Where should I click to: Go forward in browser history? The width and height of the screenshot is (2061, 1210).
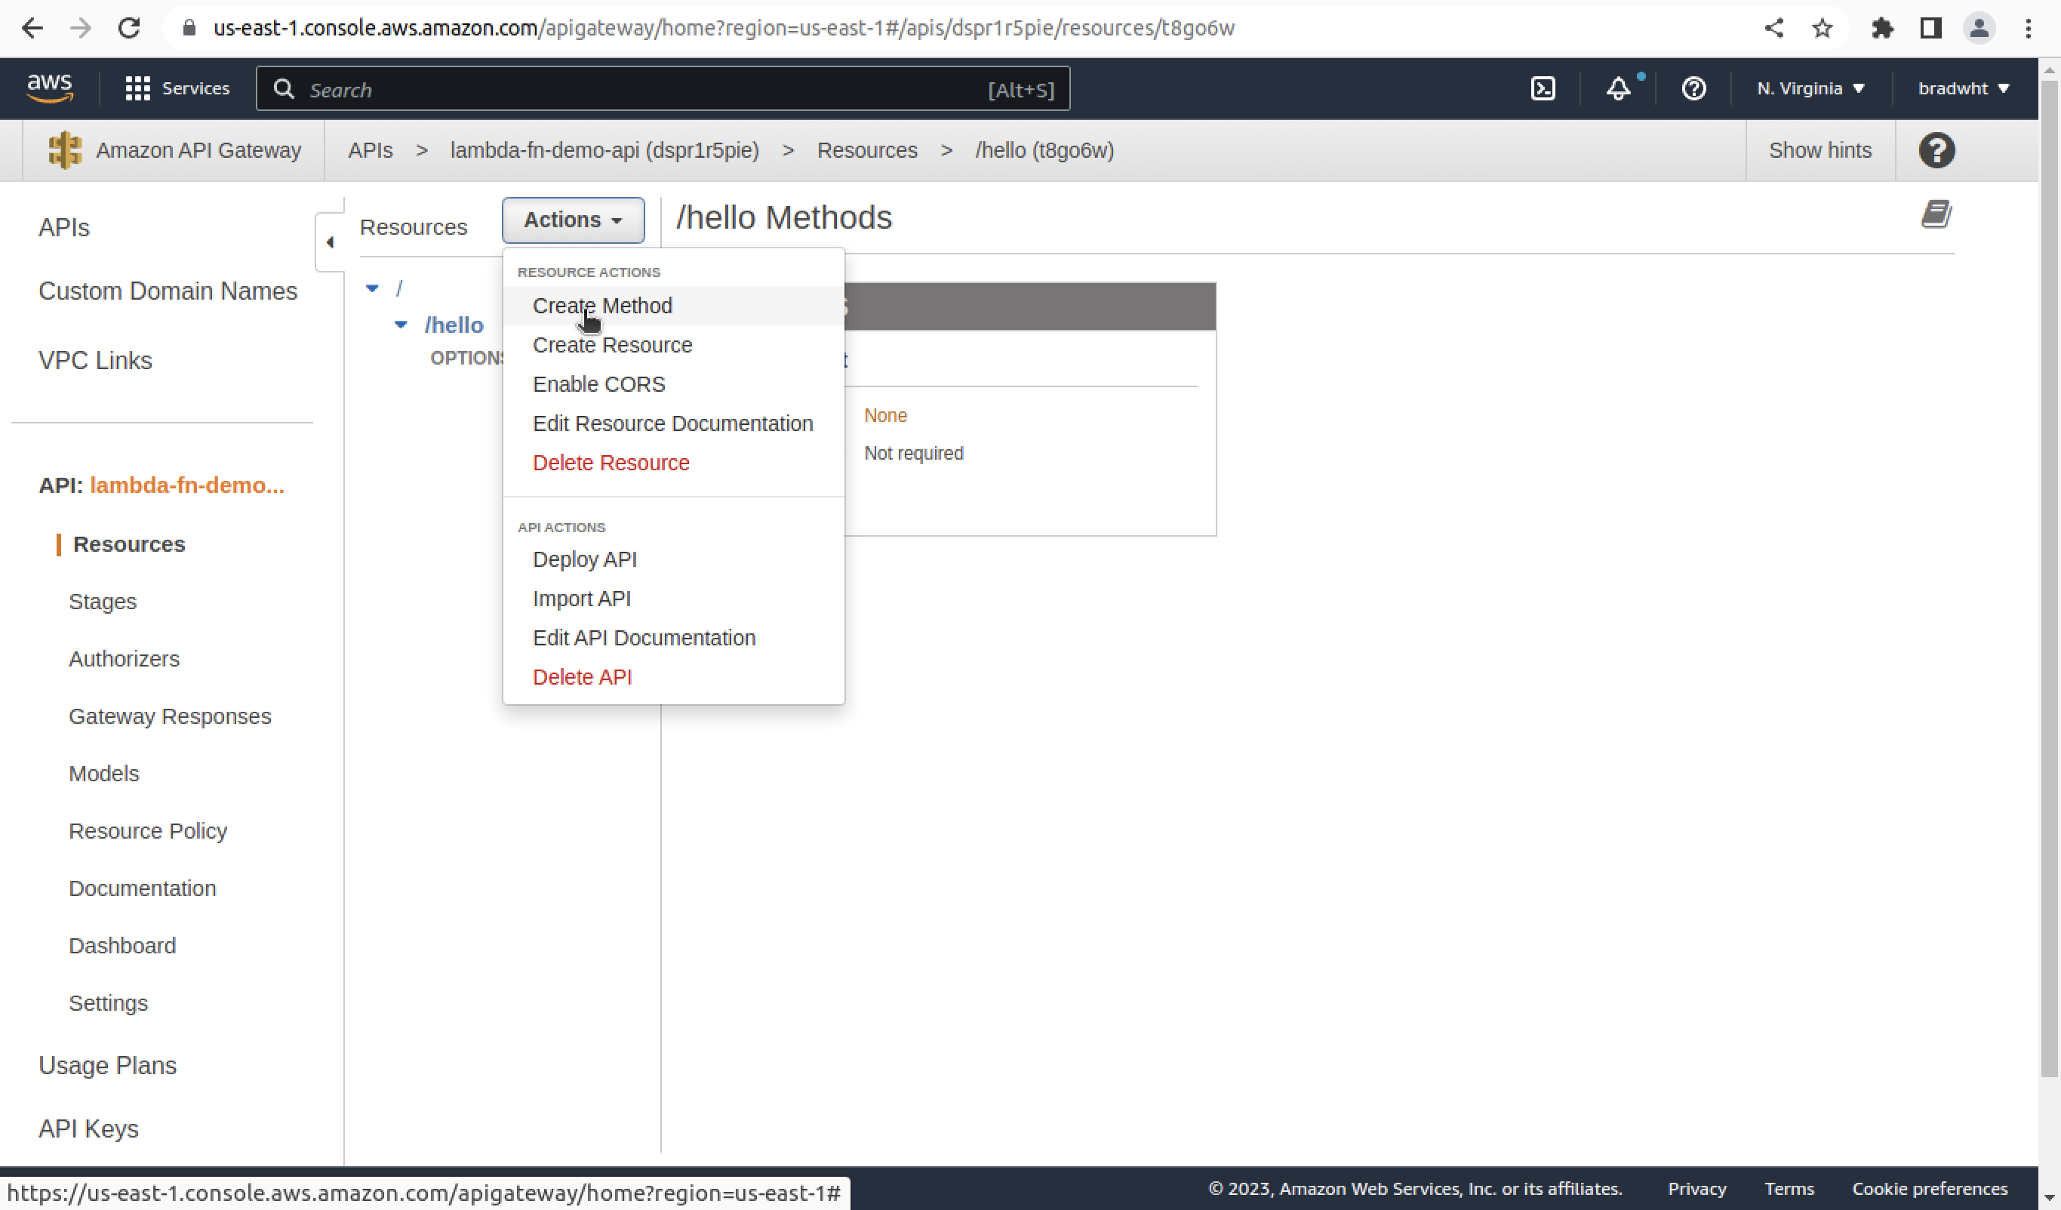pos(80,28)
